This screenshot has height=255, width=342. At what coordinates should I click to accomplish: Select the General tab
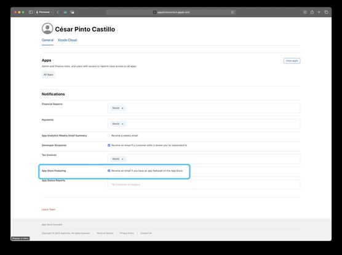point(47,40)
